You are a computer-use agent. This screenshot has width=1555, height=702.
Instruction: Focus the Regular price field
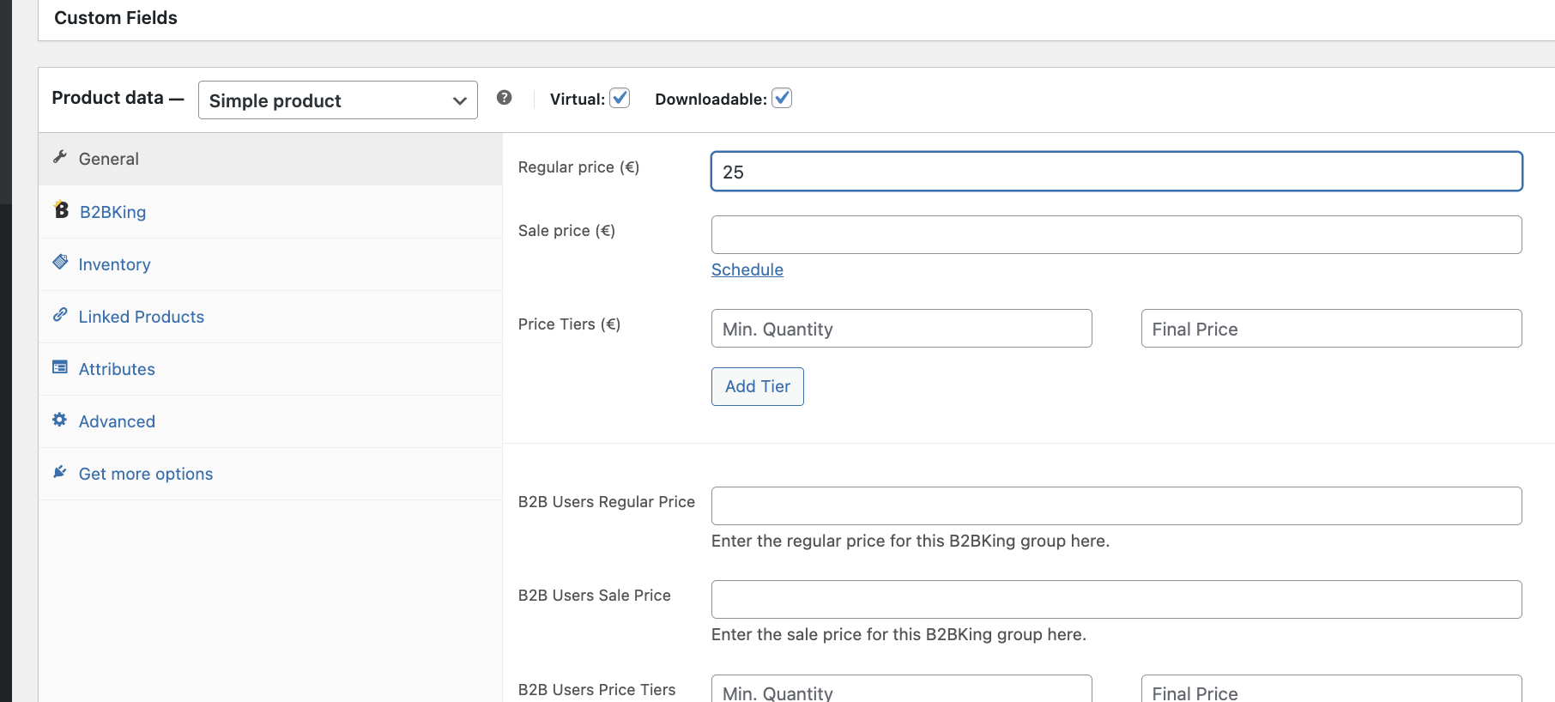[x=1116, y=172]
